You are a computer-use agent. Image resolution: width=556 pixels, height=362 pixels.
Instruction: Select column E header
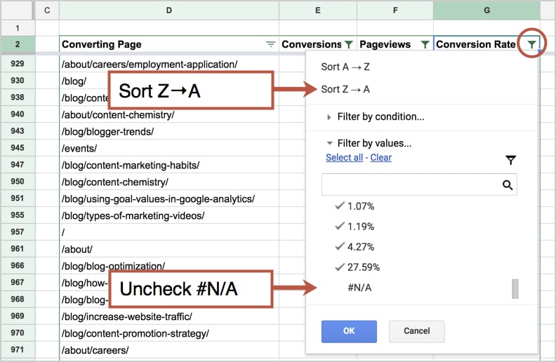tap(318, 11)
